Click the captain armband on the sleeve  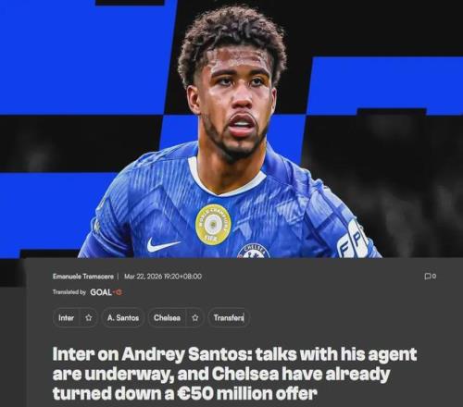click(353, 239)
